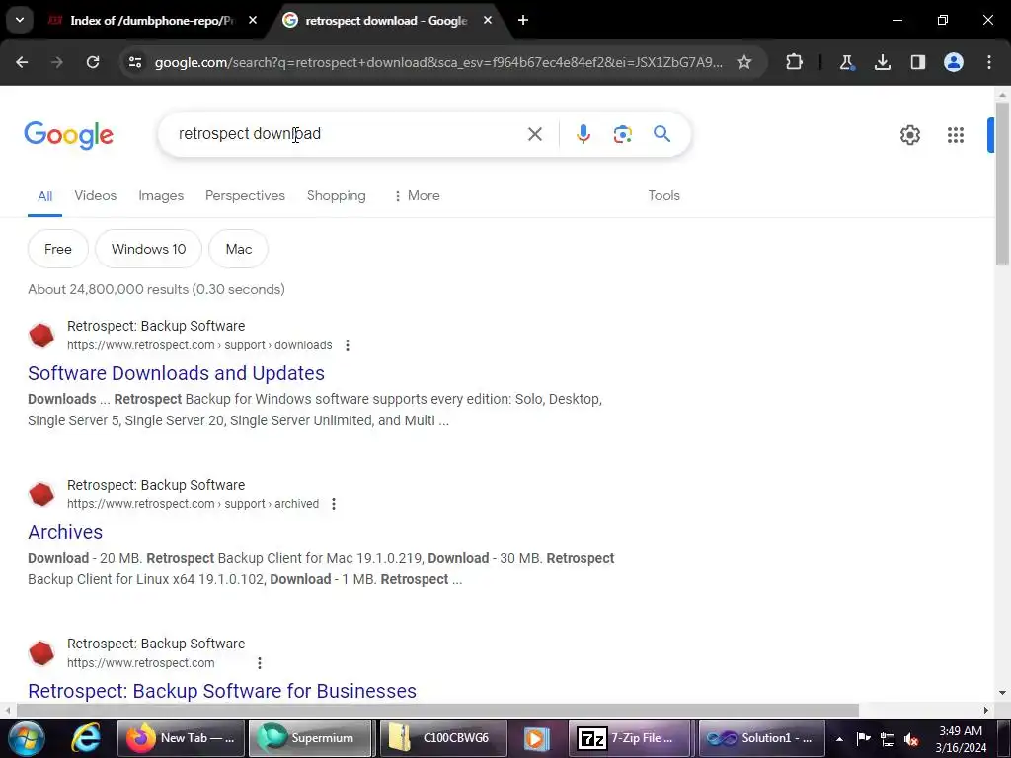Click the vertical page scrollbar thumb
1011x758 pixels.
coord(1002,183)
